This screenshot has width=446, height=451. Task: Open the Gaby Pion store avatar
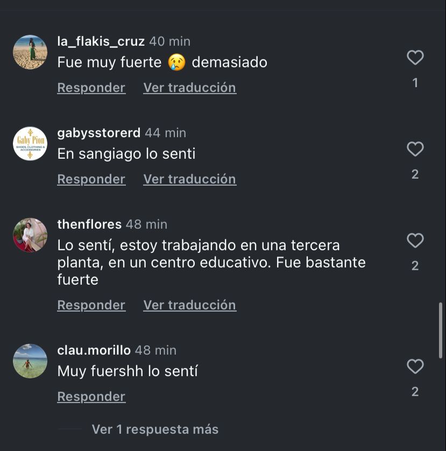point(30,144)
